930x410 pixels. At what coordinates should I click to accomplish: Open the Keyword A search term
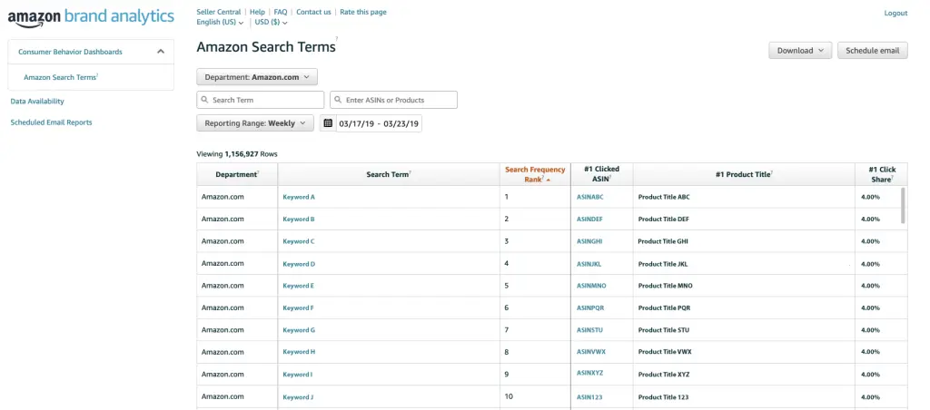[x=299, y=197]
